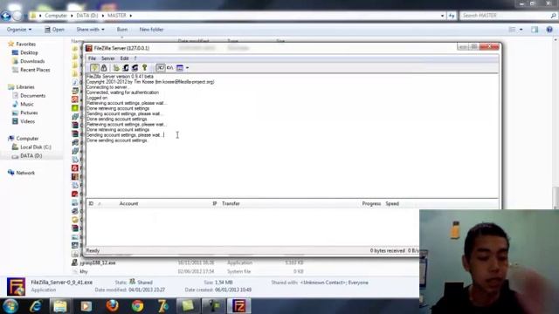Screen dimensions: 559x314
Task: Click the key-shaped icon in FileZilla toolbar
Action: [144, 68]
